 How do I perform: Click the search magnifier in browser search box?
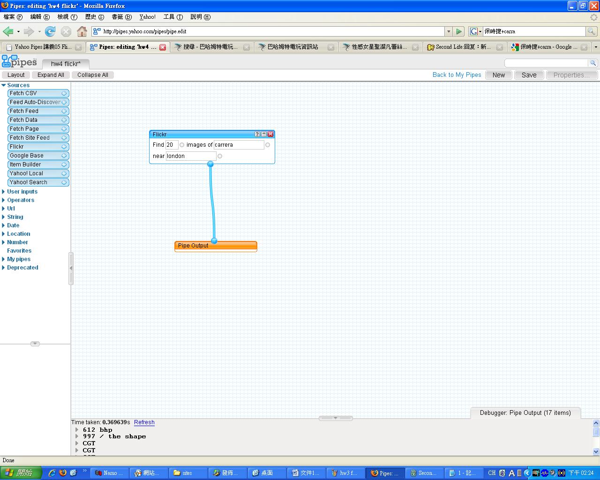pyautogui.click(x=592, y=31)
